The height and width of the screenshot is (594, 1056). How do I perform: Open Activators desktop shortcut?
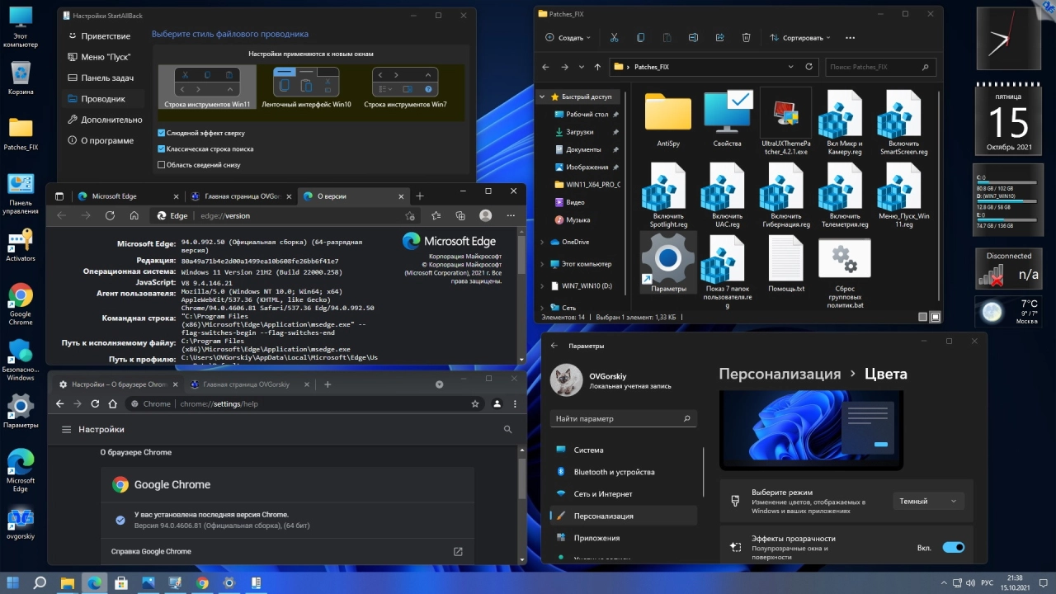click(21, 245)
